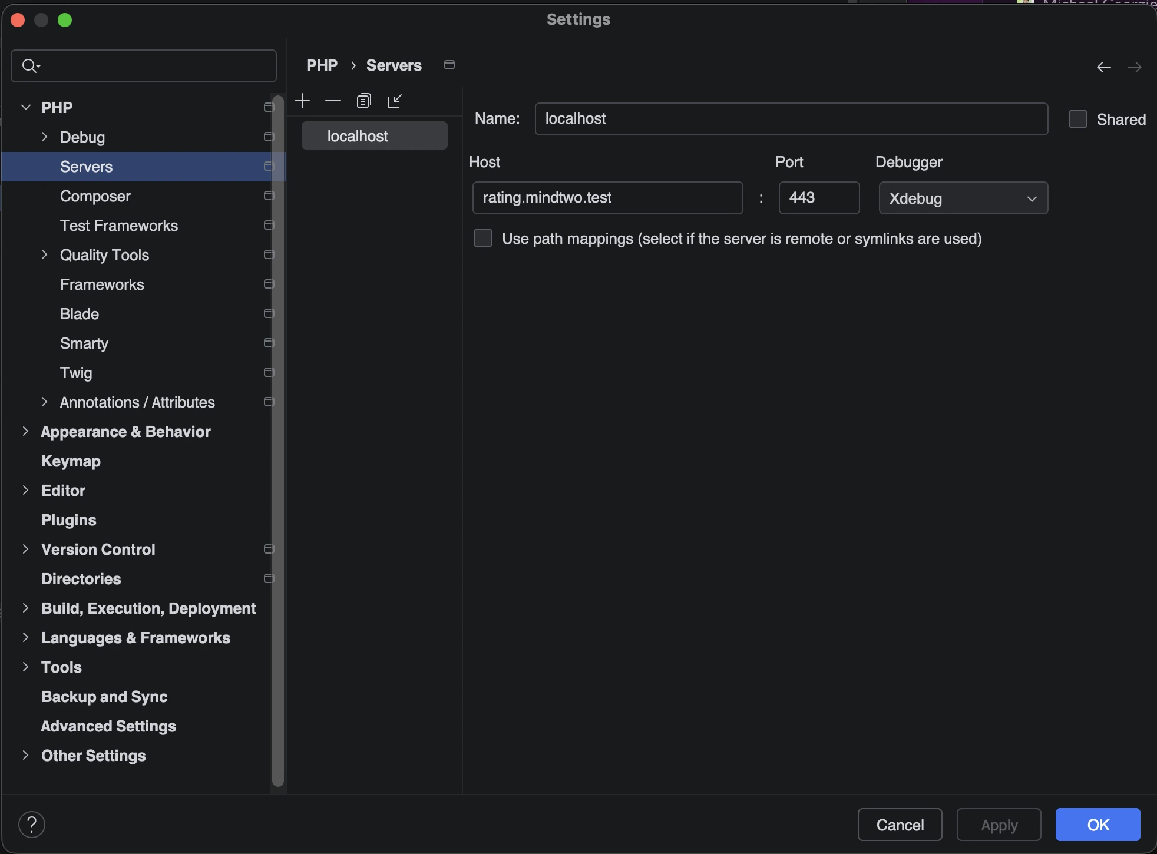Click project-level icon on Test Frameworks row

tap(269, 225)
